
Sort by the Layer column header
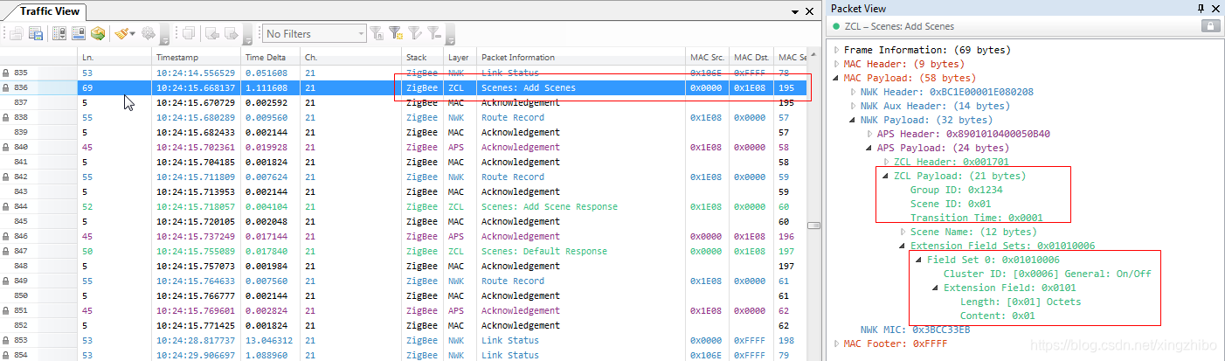coord(460,58)
